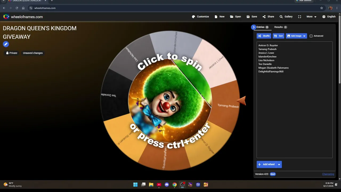Click the 'DRAGON QUEEN'S KINGDOM GIVEAWAY' wheel title
Viewport: 341px width, 192px height.
pos(40,33)
